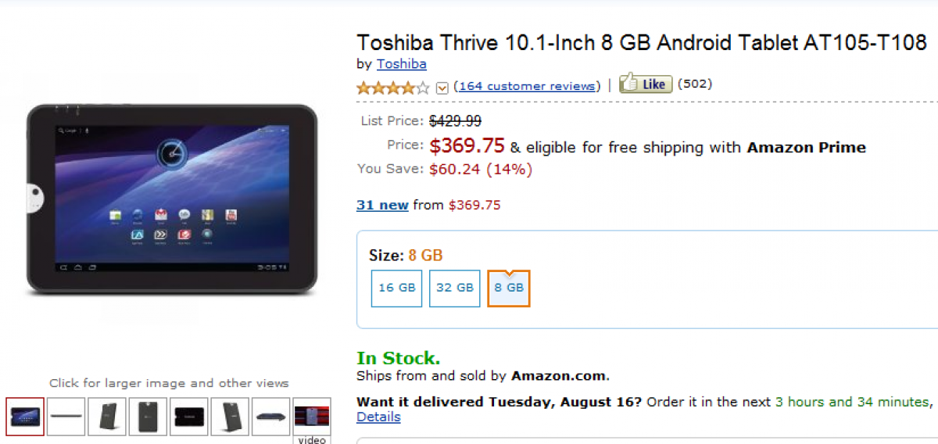Click the delivery Details link
Image resolution: width=938 pixels, height=444 pixels.
pos(378,417)
